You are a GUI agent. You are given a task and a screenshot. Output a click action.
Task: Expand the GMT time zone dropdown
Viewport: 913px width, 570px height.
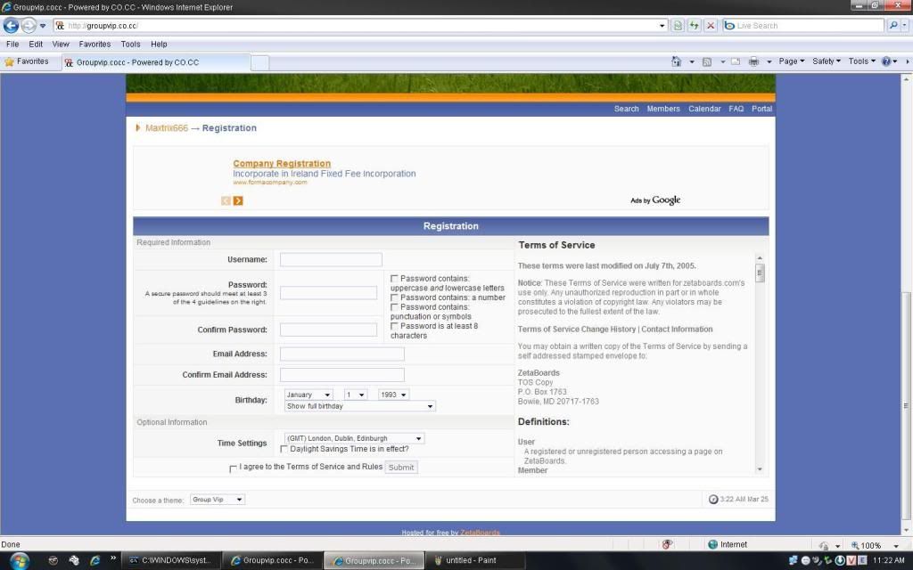[x=354, y=438]
